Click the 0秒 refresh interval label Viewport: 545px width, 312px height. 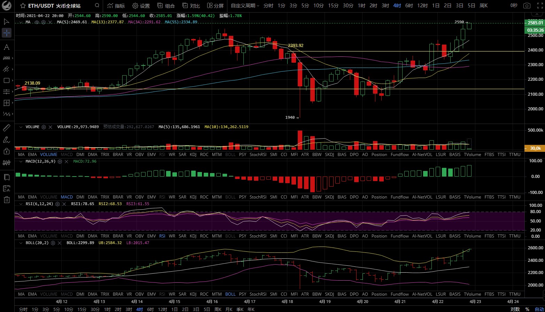tap(514, 6)
